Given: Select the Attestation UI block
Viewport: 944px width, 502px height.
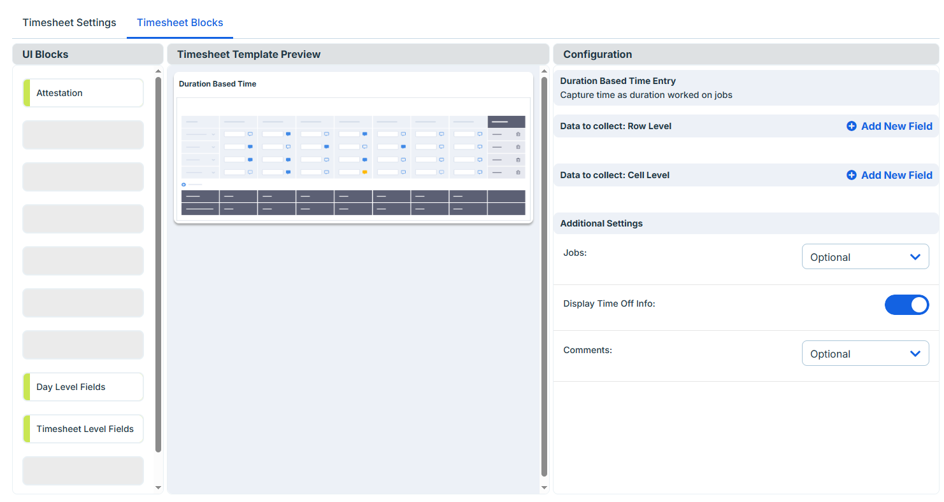Looking at the screenshot, I should pos(83,93).
